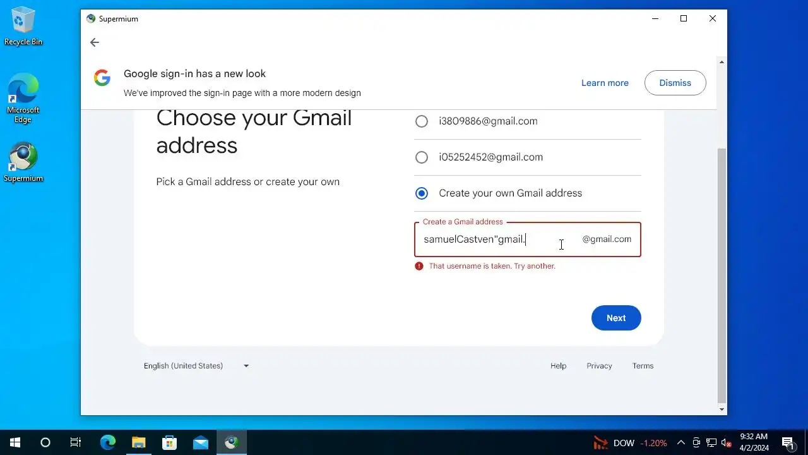
Task: Close the Supermium window
Action: [x=713, y=19]
